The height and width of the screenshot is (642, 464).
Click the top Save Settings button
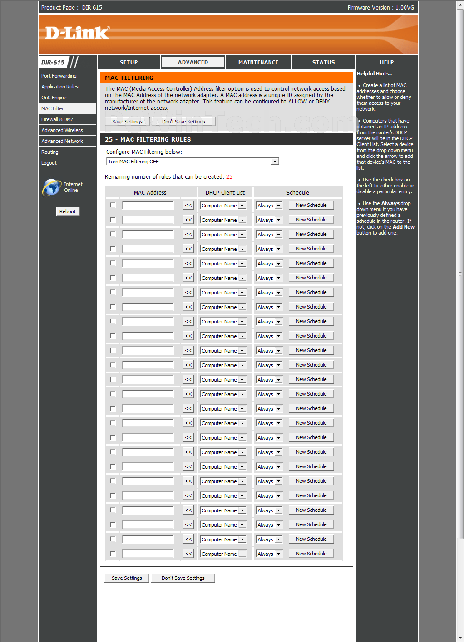point(127,122)
